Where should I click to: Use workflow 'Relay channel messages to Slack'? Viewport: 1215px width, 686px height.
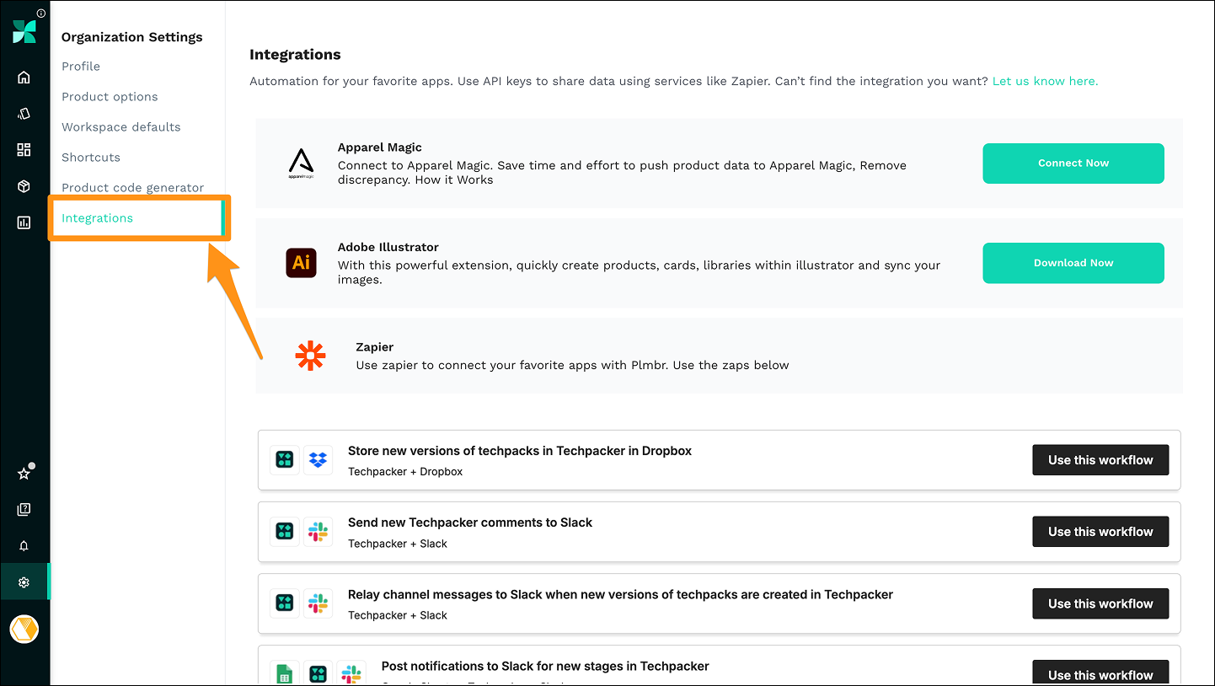(x=1100, y=603)
